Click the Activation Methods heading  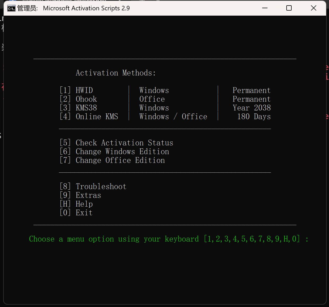pyautogui.click(x=116, y=73)
